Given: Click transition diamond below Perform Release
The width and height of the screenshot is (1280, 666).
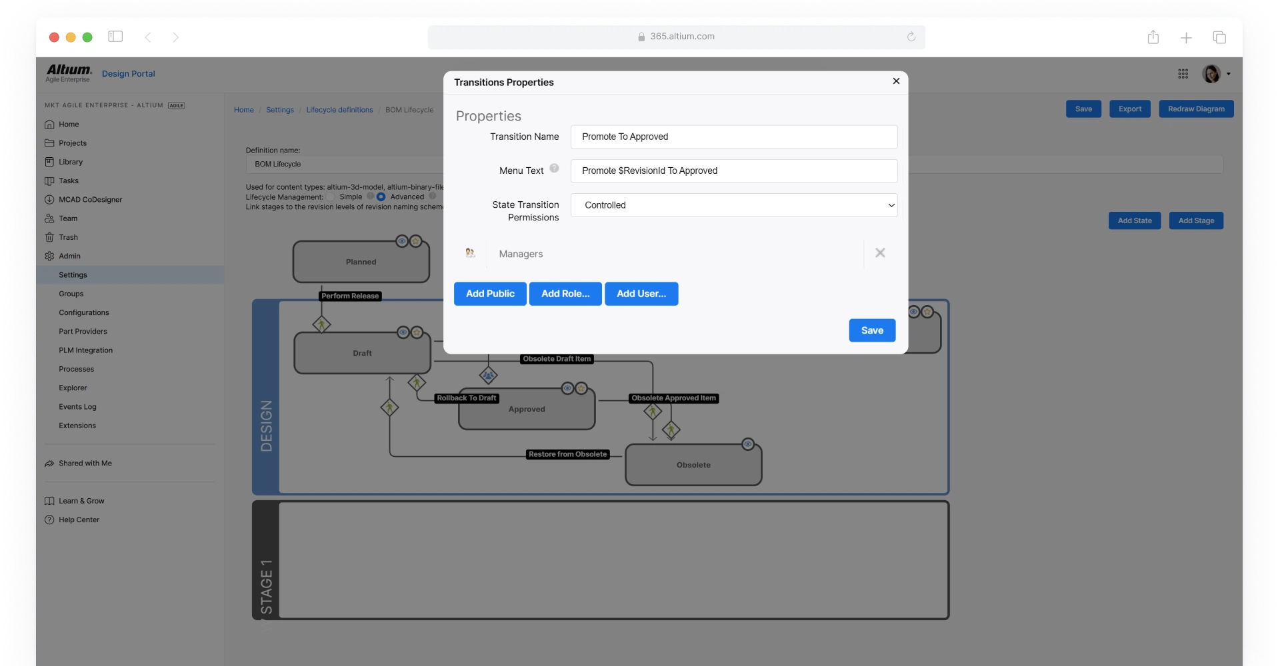Looking at the screenshot, I should (x=322, y=325).
